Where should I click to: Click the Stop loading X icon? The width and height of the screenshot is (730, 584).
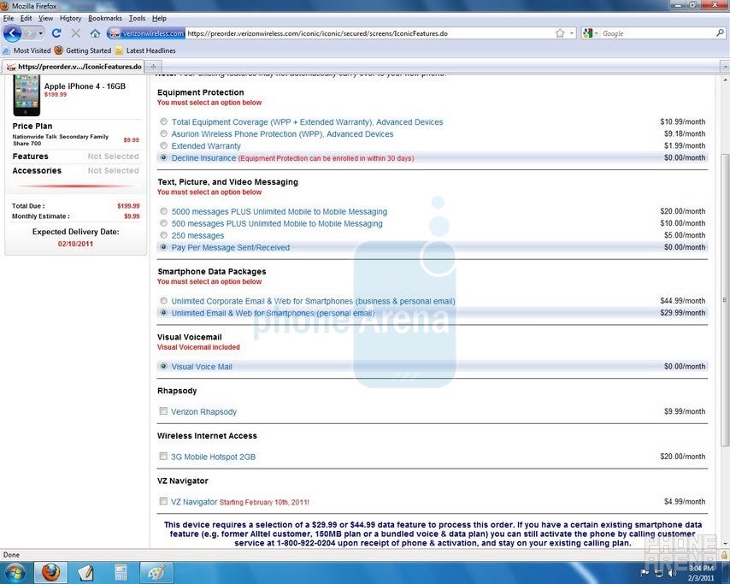[76, 33]
